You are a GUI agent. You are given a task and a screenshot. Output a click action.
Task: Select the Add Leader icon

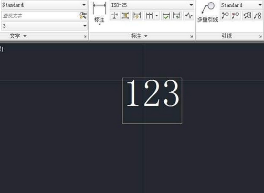225,16
